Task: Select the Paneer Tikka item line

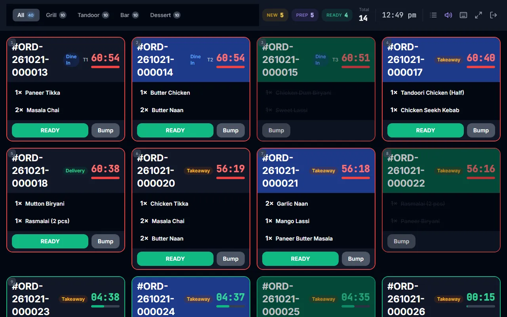Action: [x=66, y=93]
